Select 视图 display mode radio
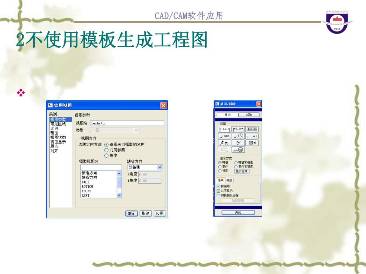The image size is (366, 274). 220,171
